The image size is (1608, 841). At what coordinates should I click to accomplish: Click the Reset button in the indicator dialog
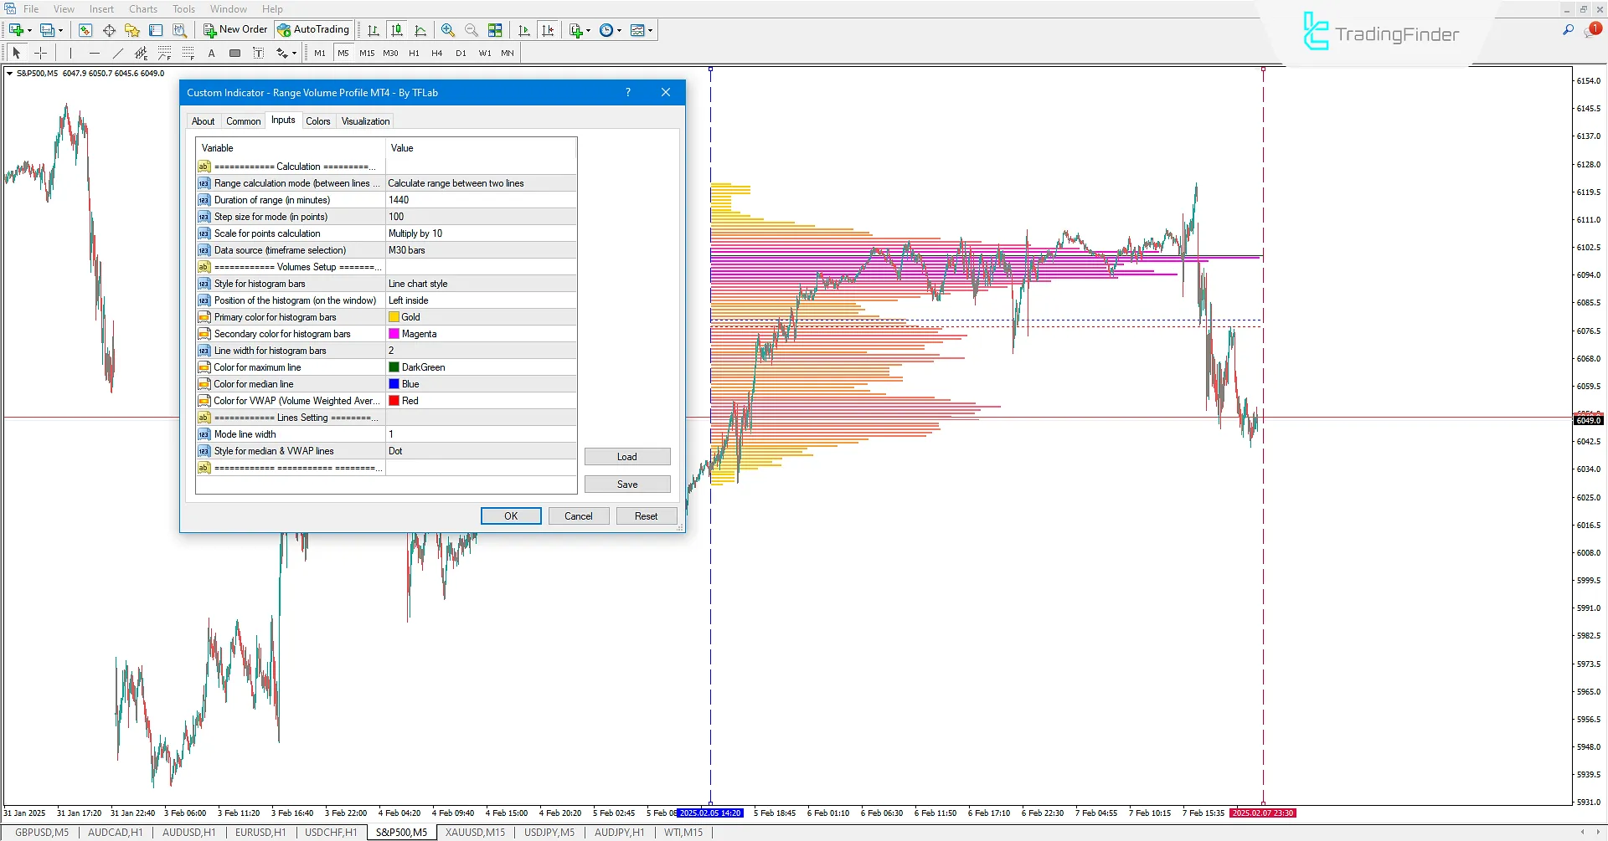(647, 515)
